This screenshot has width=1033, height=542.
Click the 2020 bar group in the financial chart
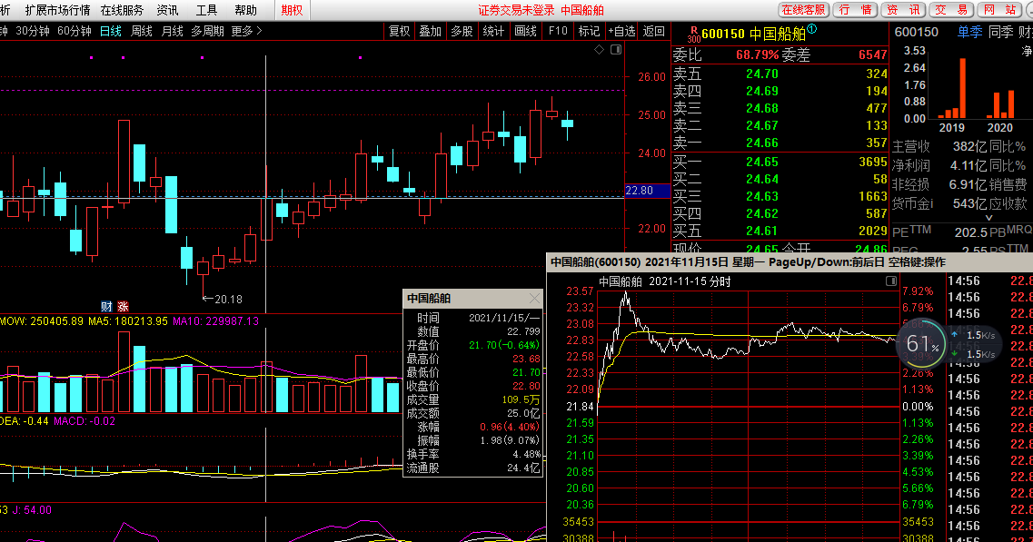click(x=1000, y=103)
